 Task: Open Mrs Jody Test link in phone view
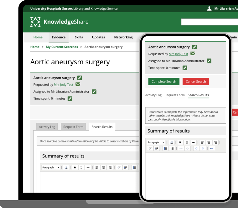pyautogui.click(x=178, y=54)
